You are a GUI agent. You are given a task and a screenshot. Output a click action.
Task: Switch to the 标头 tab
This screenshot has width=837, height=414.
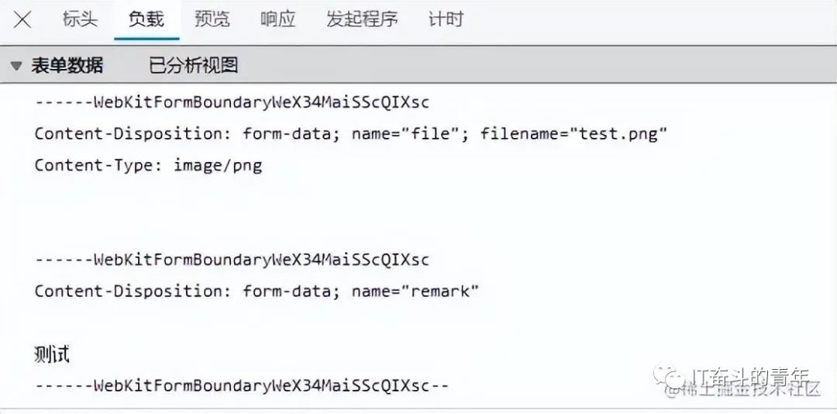pyautogui.click(x=80, y=20)
